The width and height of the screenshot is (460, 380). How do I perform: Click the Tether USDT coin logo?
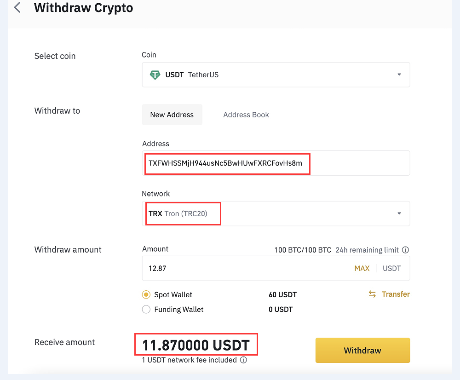tap(155, 75)
